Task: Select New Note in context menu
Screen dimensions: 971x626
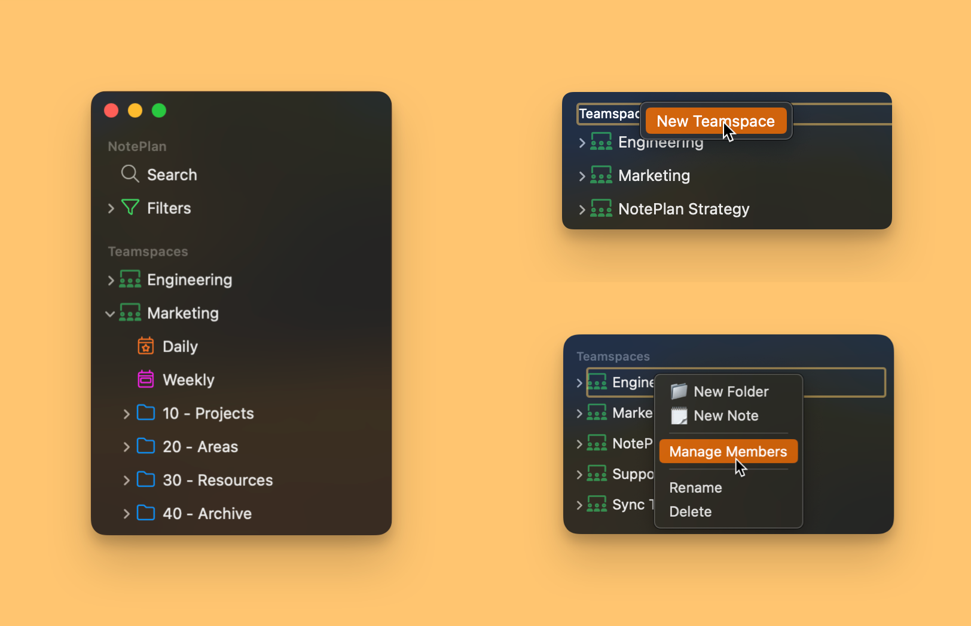Action: click(x=728, y=416)
